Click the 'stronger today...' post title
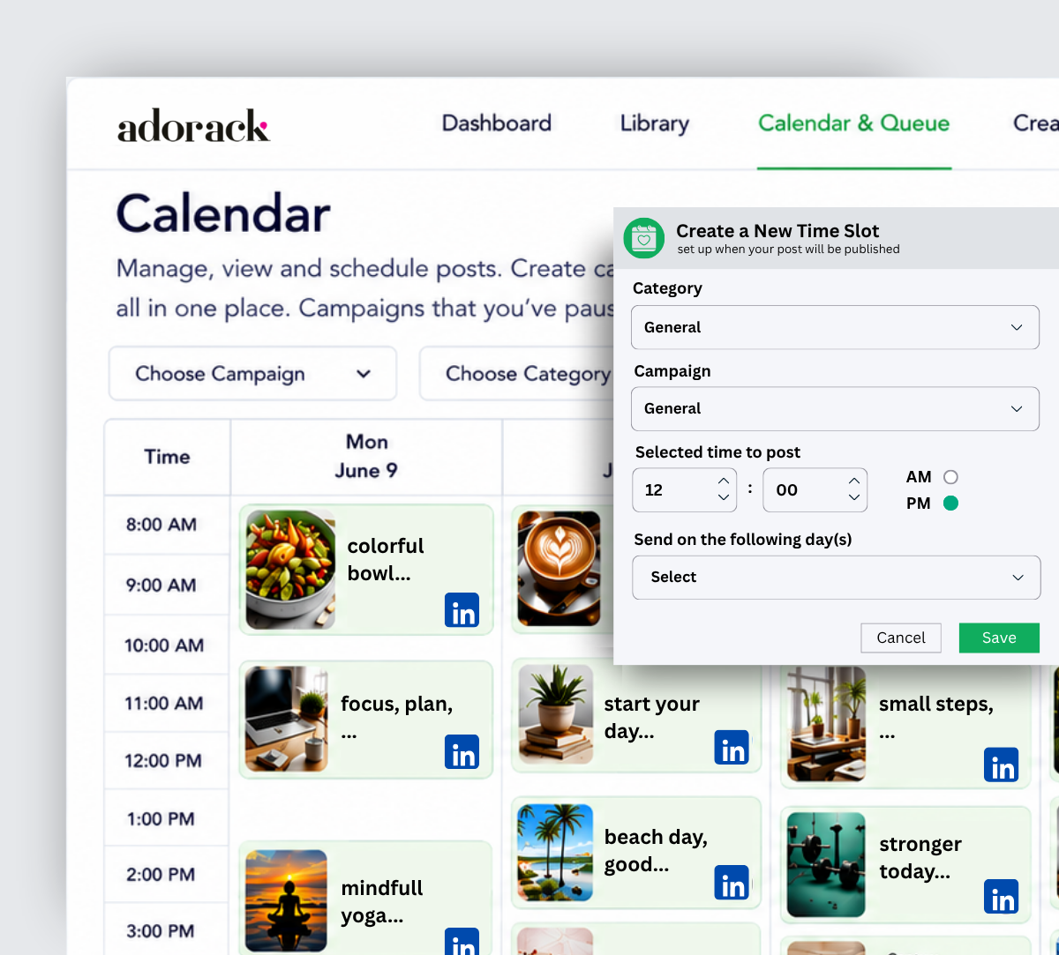Image resolution: width=1059 pixels, height=955 pixels. pyautogui.click(x=920, y=857)
